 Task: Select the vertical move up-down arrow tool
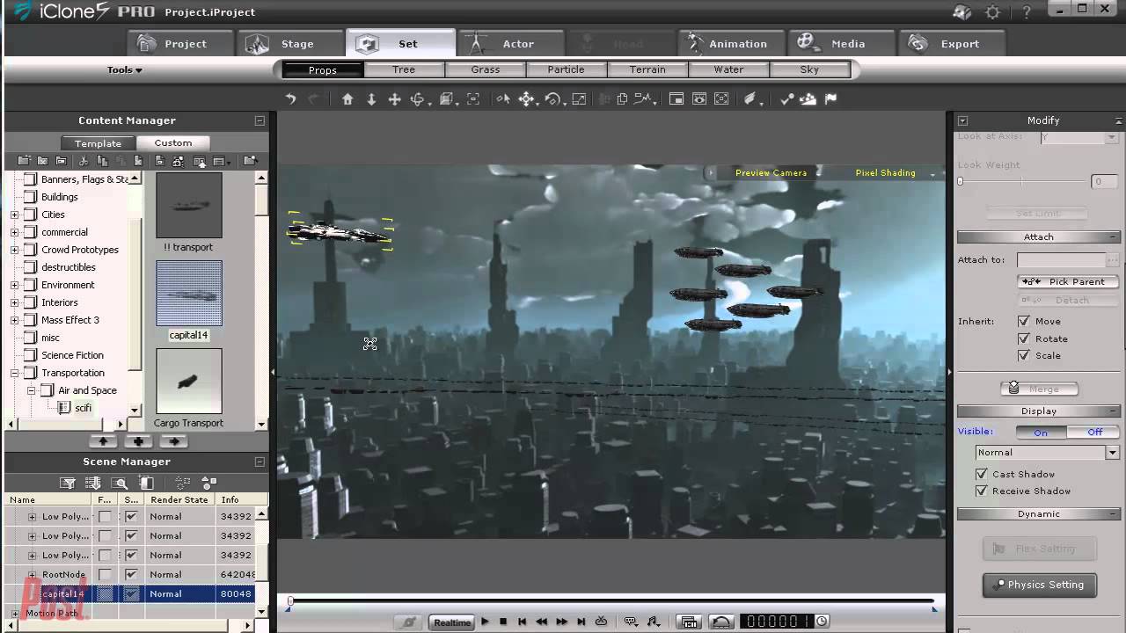click(x=371, y=99)
